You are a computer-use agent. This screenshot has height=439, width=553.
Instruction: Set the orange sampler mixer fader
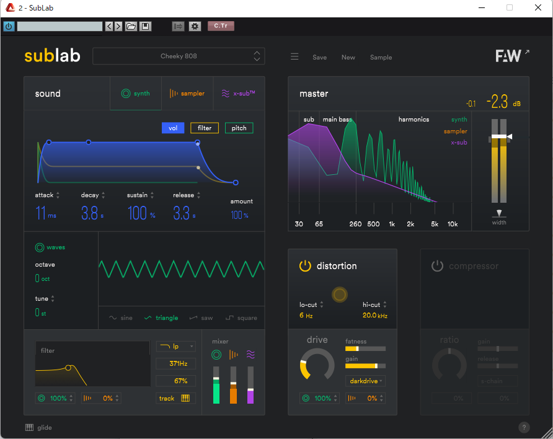pyautogui.click(x=233, y=383)
